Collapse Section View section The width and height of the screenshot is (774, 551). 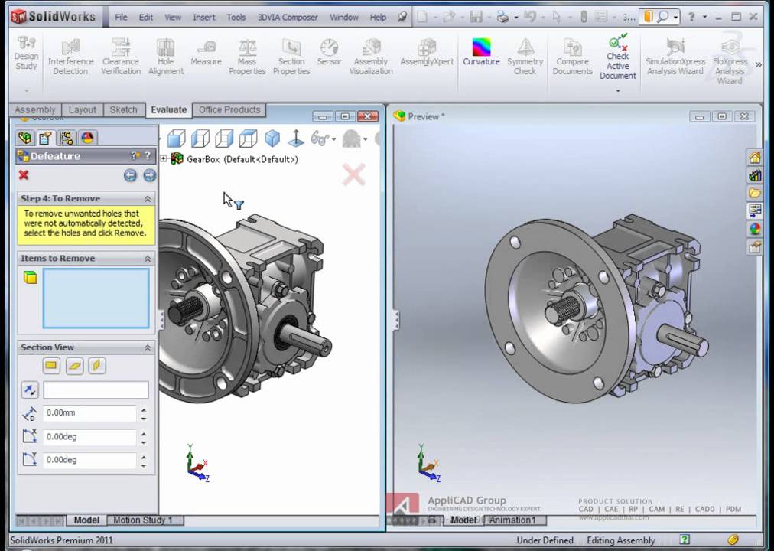(147, 348)
